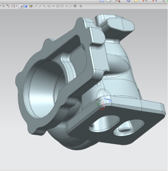Screen dimensions: 168x171
Task: Toggle Existing Point plus-sign snap icon
Action: click(x=67, y=6)
